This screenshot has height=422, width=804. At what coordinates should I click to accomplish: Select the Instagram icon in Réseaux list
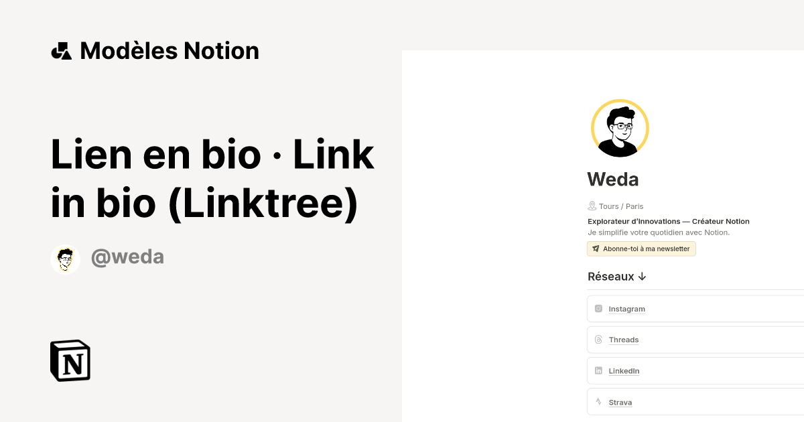pos(598,308)
